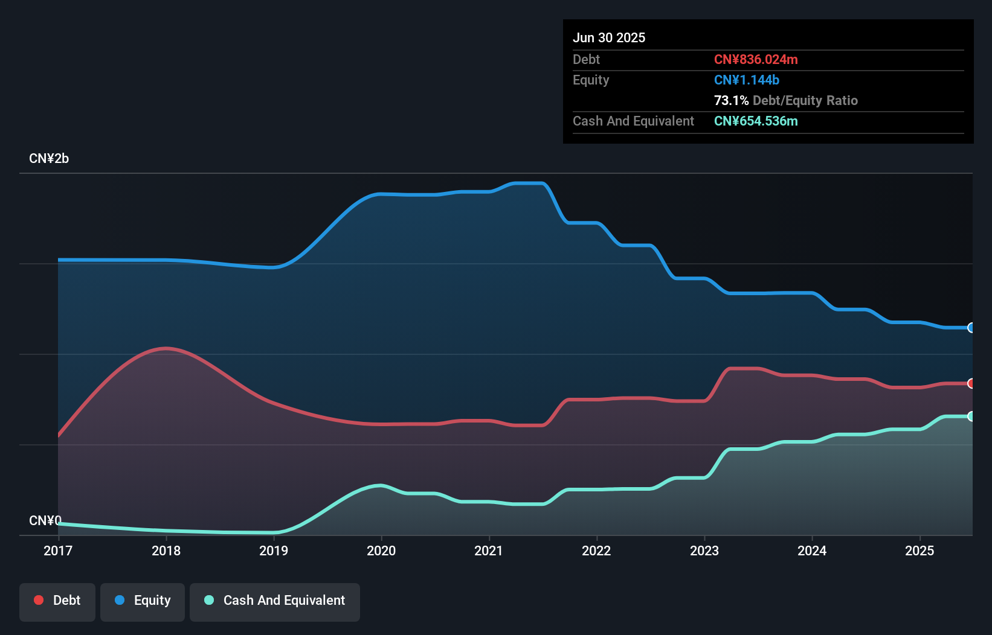Click the Jun 30 2025 date header
The height and width of the screenshot is (635, 992).
609,37
